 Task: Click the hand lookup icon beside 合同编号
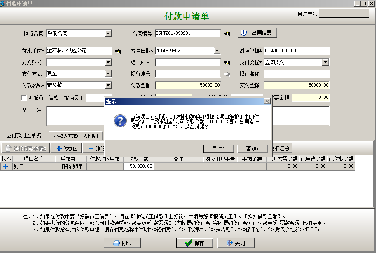(x=227, y=33)
